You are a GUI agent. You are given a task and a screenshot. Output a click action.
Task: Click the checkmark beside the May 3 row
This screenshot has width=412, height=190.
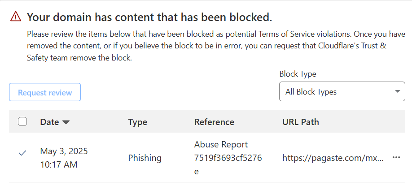click(22, 153)
